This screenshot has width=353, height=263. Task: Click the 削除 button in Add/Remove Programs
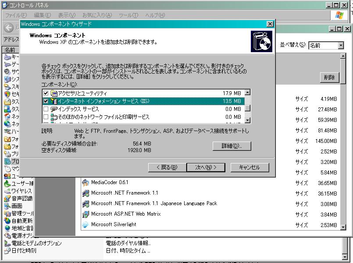(329, 78)
